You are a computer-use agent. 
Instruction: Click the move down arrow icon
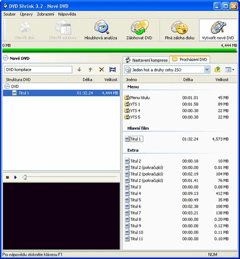pyautogui.click(x=79, y=69)
